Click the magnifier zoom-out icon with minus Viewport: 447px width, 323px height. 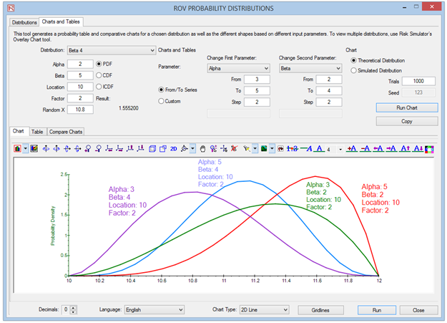click(x=99, y=148)
